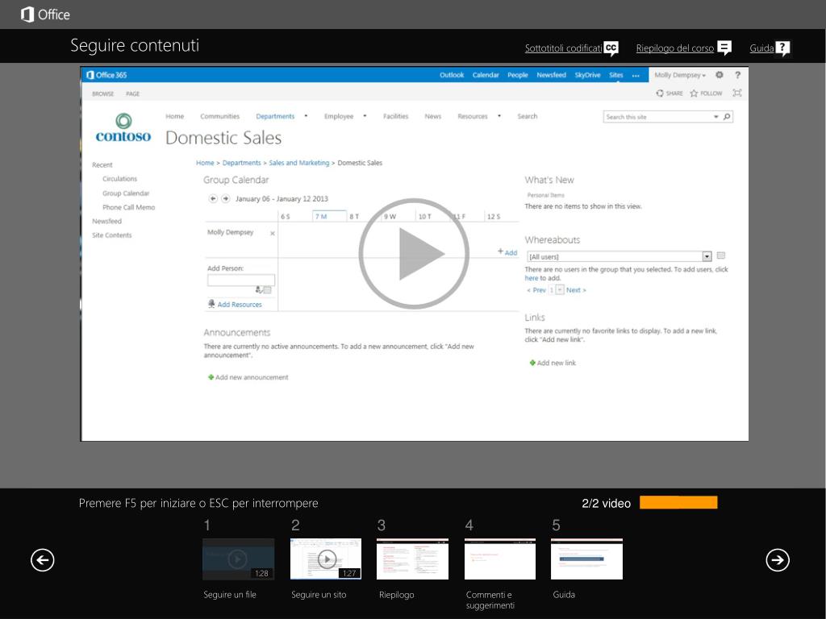
Task: Open Sites in the Office 365 bar
Action: pos(616,75)
